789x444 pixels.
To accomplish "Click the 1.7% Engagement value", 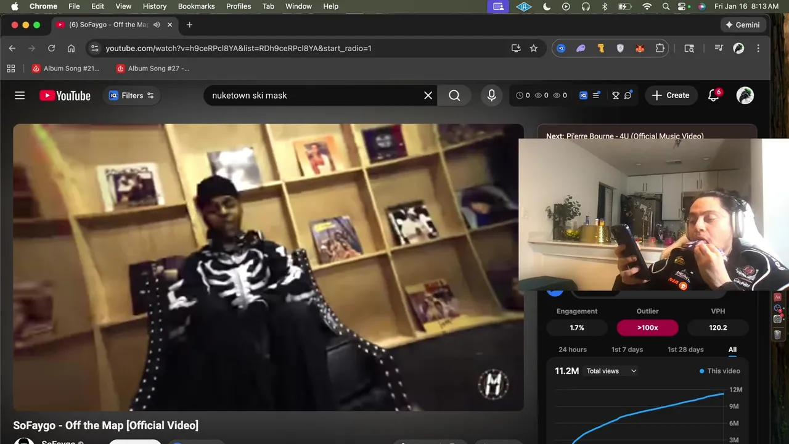I will pyautogui.click(x=577, y=327).
